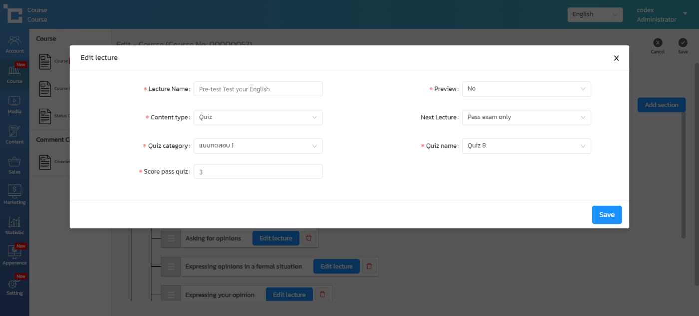The height and width of the screenshot is (316, 699).
Task: Open Setting gear in sidebar
Action: click(x=14, y=287)
